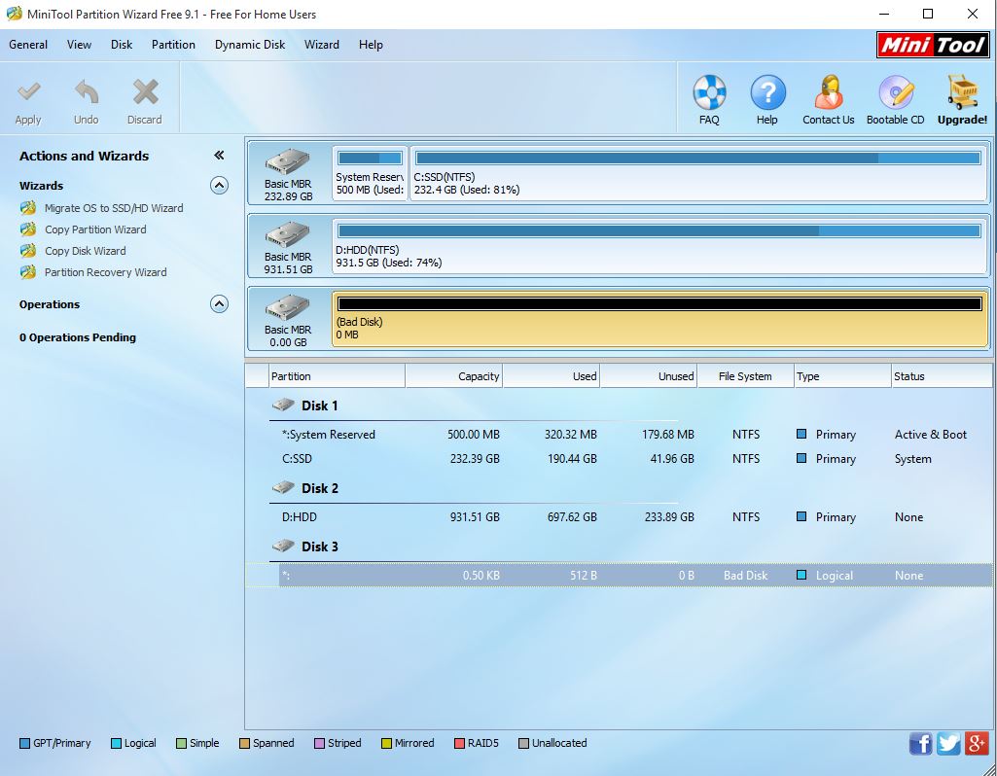997x776 pixels.
Task: Click the 0 Operations Pending text
Action: [78, 337]
